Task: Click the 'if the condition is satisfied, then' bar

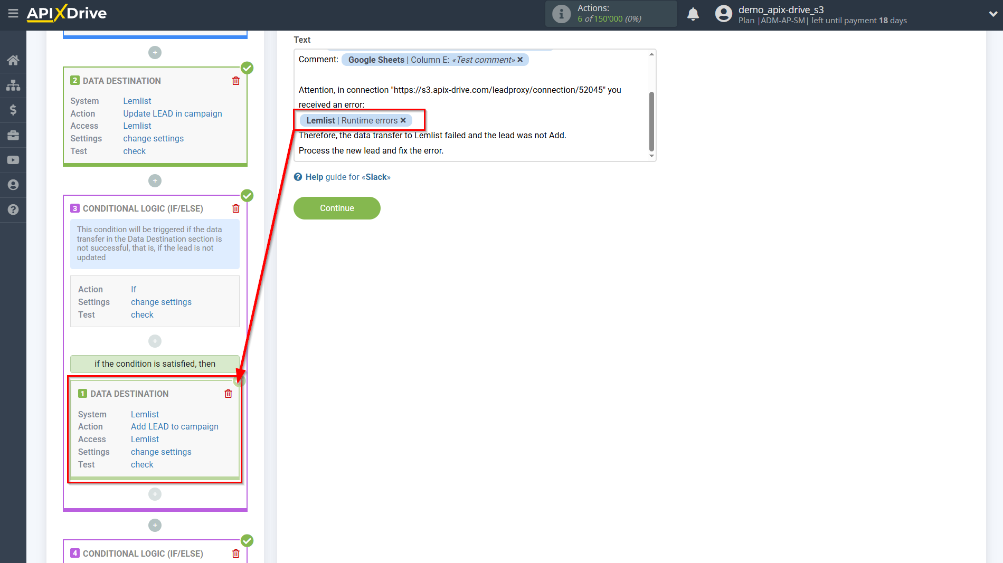Action: [155, 364]
